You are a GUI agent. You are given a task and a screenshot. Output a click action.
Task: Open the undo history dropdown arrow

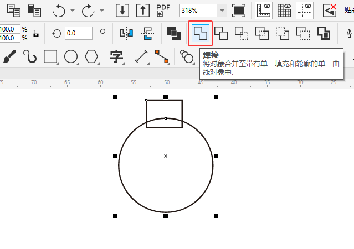tap(73, 11)
